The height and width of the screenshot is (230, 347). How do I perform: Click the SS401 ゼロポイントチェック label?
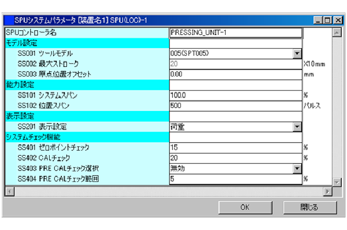pyautogui.click(x=53, y=147)
